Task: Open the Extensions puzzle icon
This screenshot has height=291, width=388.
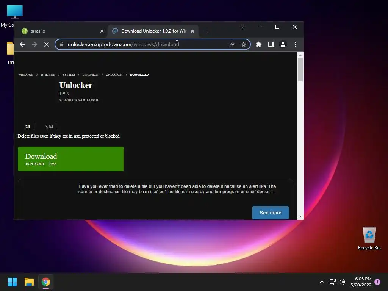Action: click(258, 44)
